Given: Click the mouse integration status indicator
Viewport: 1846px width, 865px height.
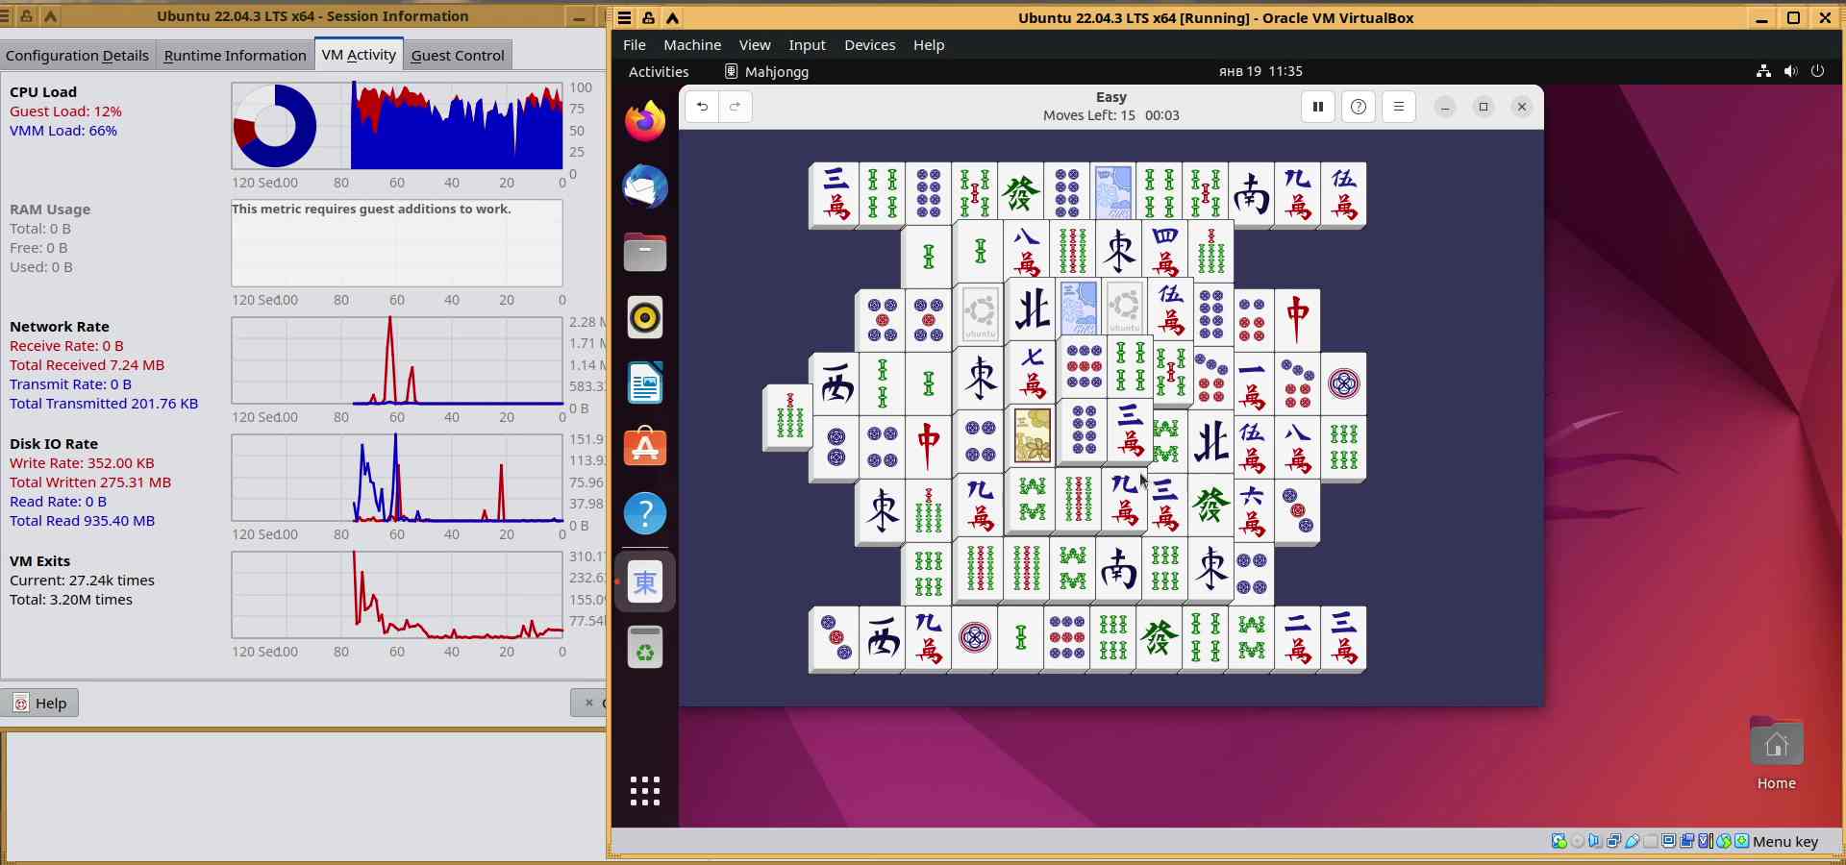Looking at the screenshot, I should [1724, 842].
